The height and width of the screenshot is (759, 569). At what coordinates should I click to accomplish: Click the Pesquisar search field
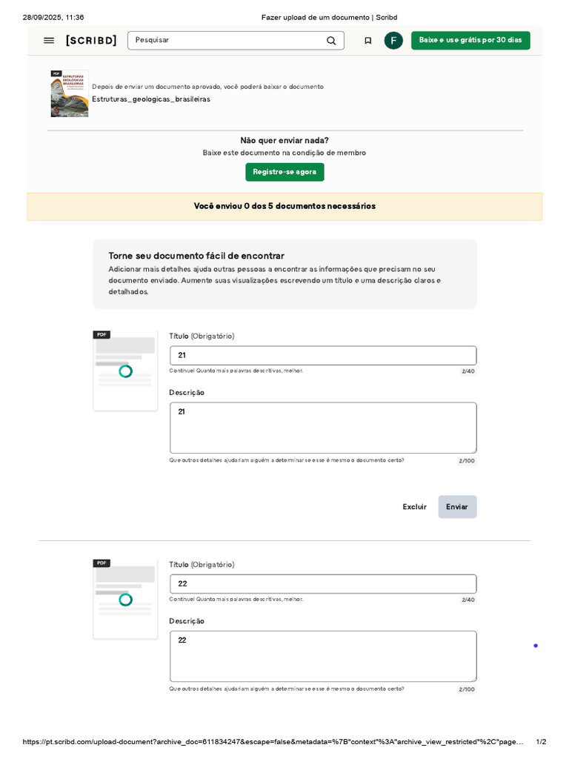(x=226, y=41)
